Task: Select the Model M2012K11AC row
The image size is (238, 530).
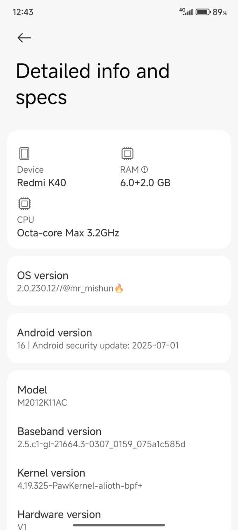Action: point(119,396)
